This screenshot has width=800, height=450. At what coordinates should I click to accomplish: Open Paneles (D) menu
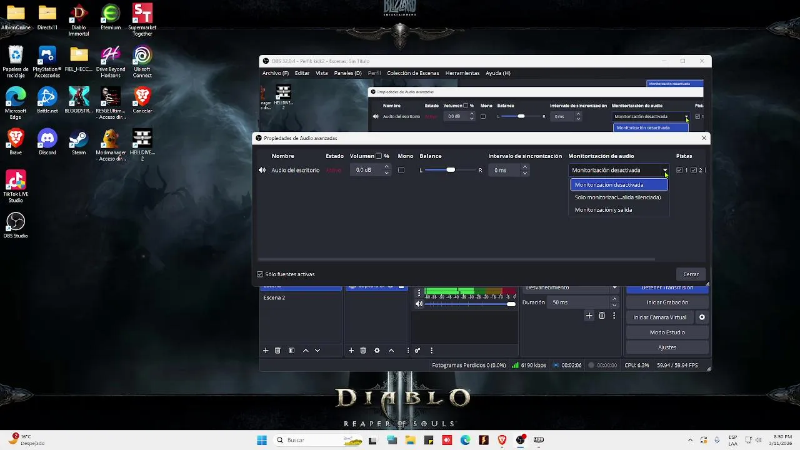tap(347, 73)
